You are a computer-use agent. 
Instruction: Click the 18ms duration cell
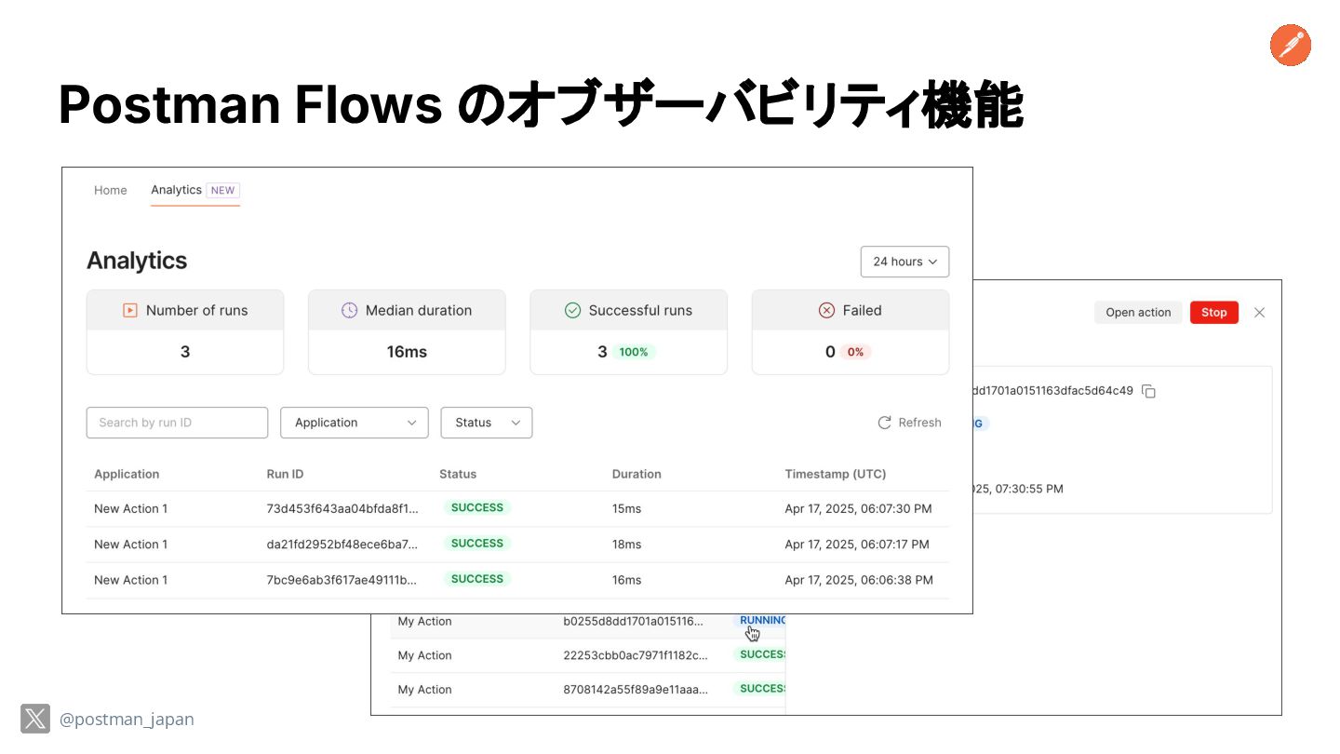pyautogui.click(x=626, y=544)
